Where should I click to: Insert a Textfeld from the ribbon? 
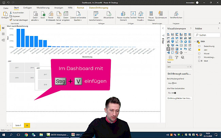coord(133,14)
